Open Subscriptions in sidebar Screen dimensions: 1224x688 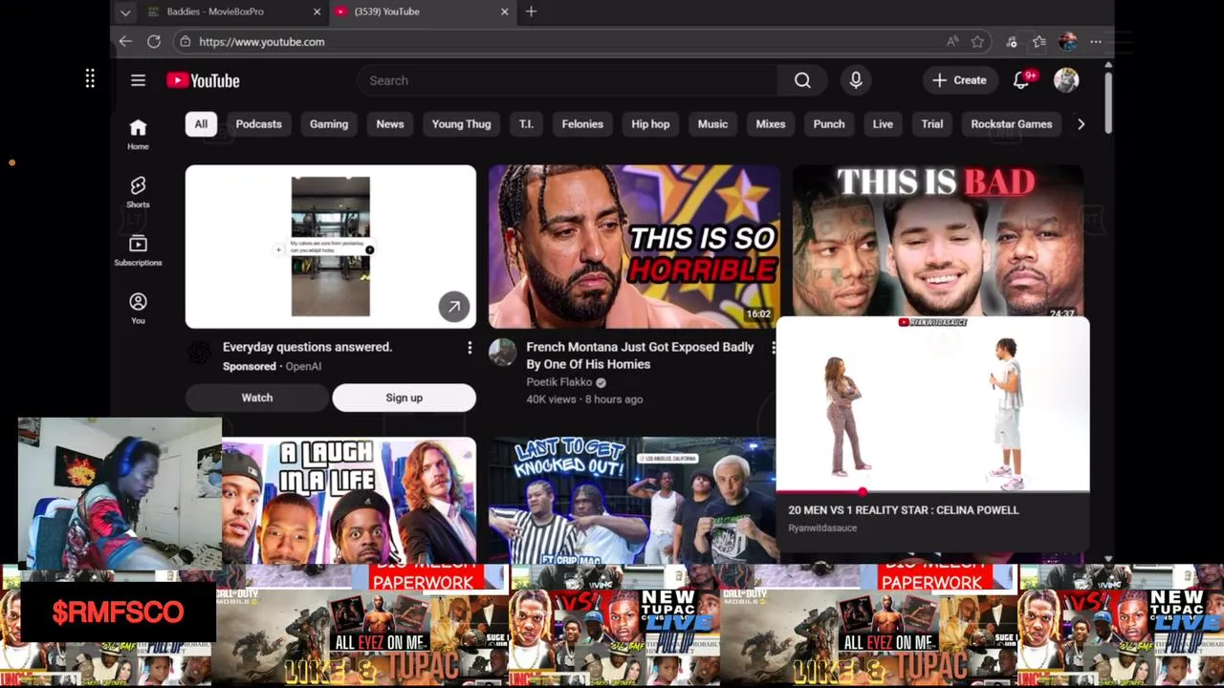coord(138,250)
